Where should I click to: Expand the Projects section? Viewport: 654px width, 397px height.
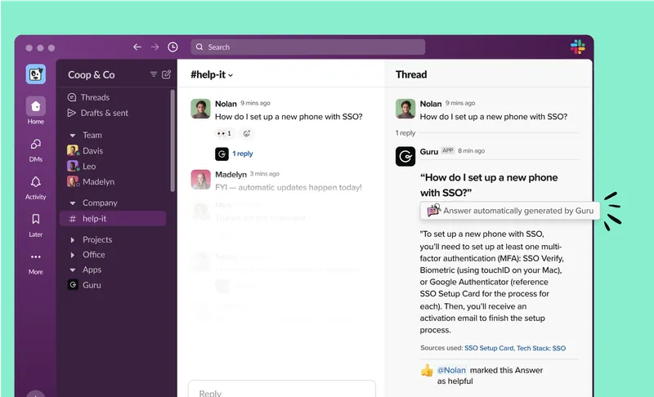click(x=73, y=240)
